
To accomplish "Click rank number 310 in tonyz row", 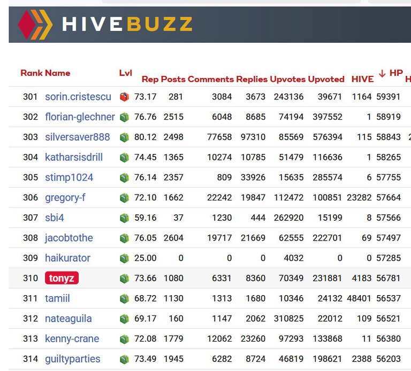I will (x=31, y=279).
